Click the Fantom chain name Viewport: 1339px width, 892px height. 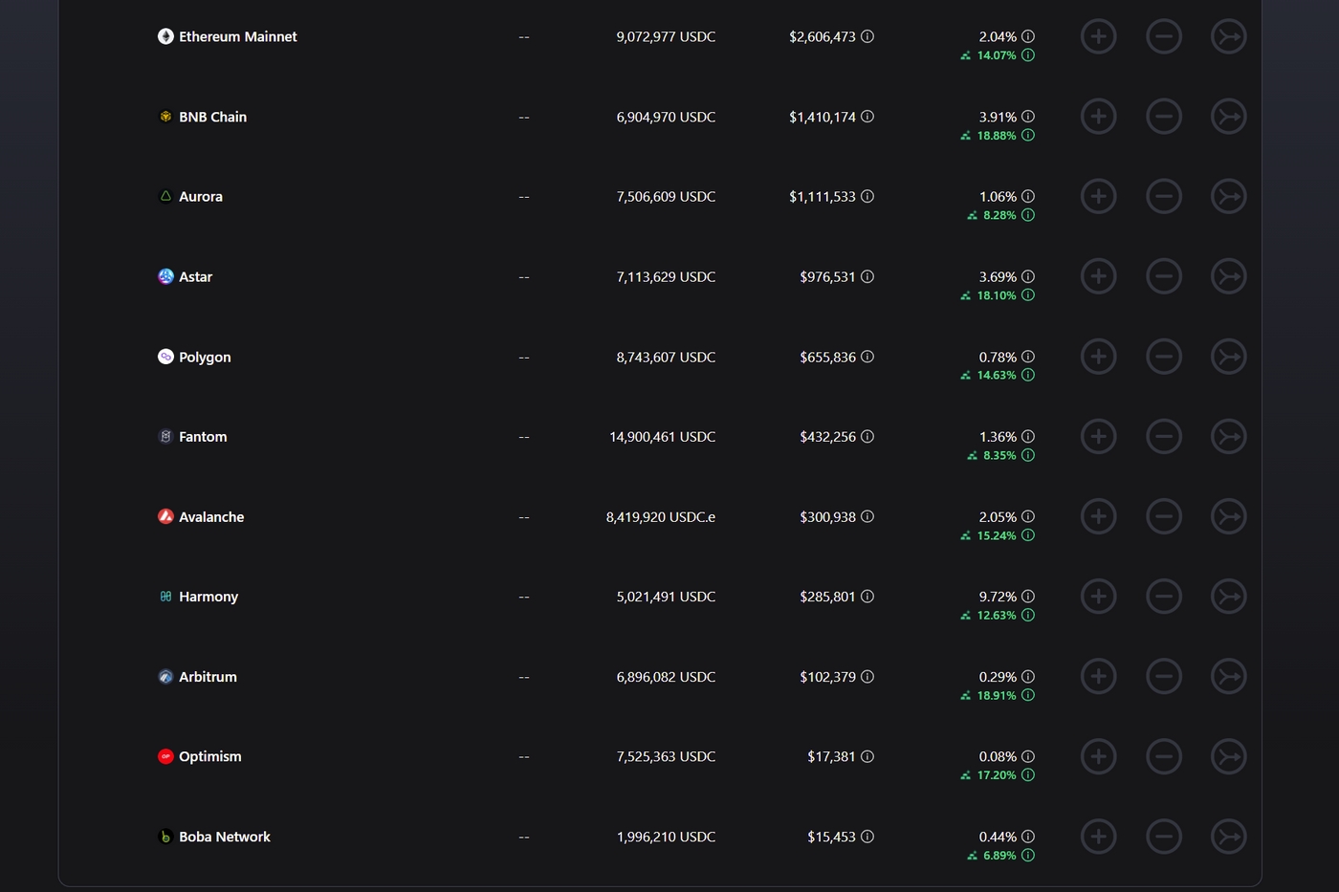pyautogui.click(x=203, y=436)
